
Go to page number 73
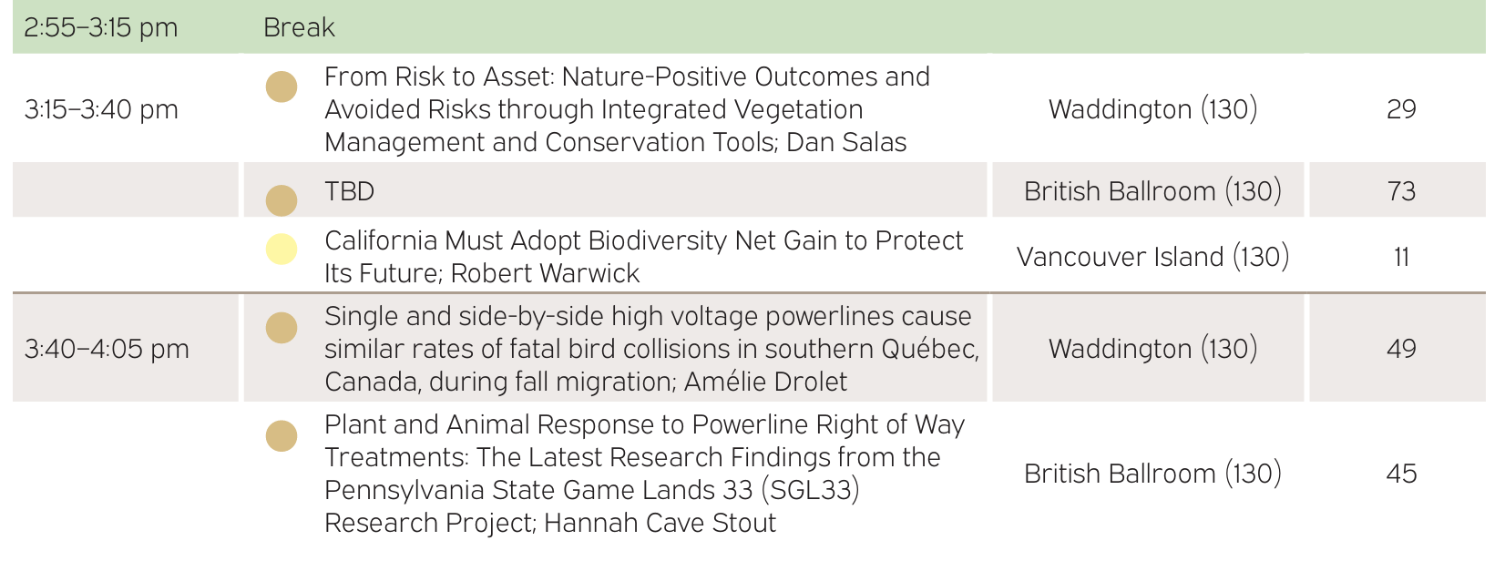pyautogui.click(x=1401, y=191)
